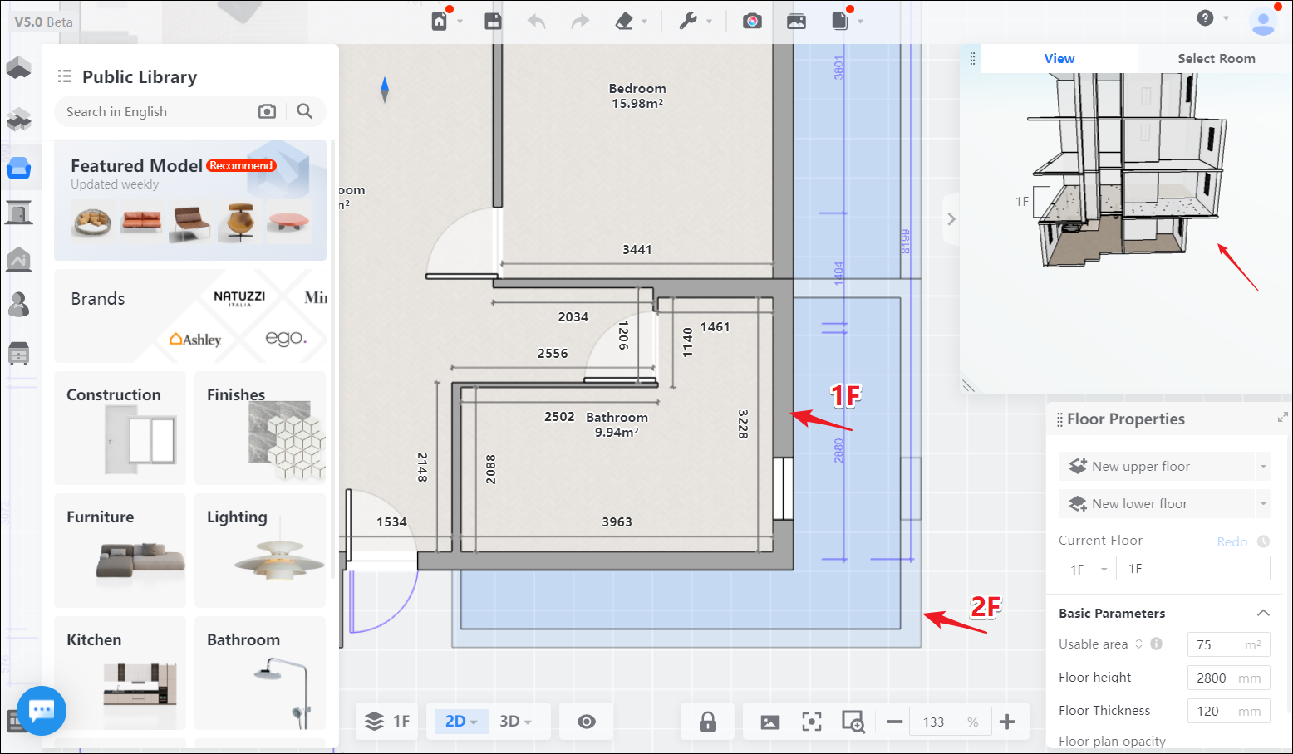Open the Furniture category

click(120, 550)
